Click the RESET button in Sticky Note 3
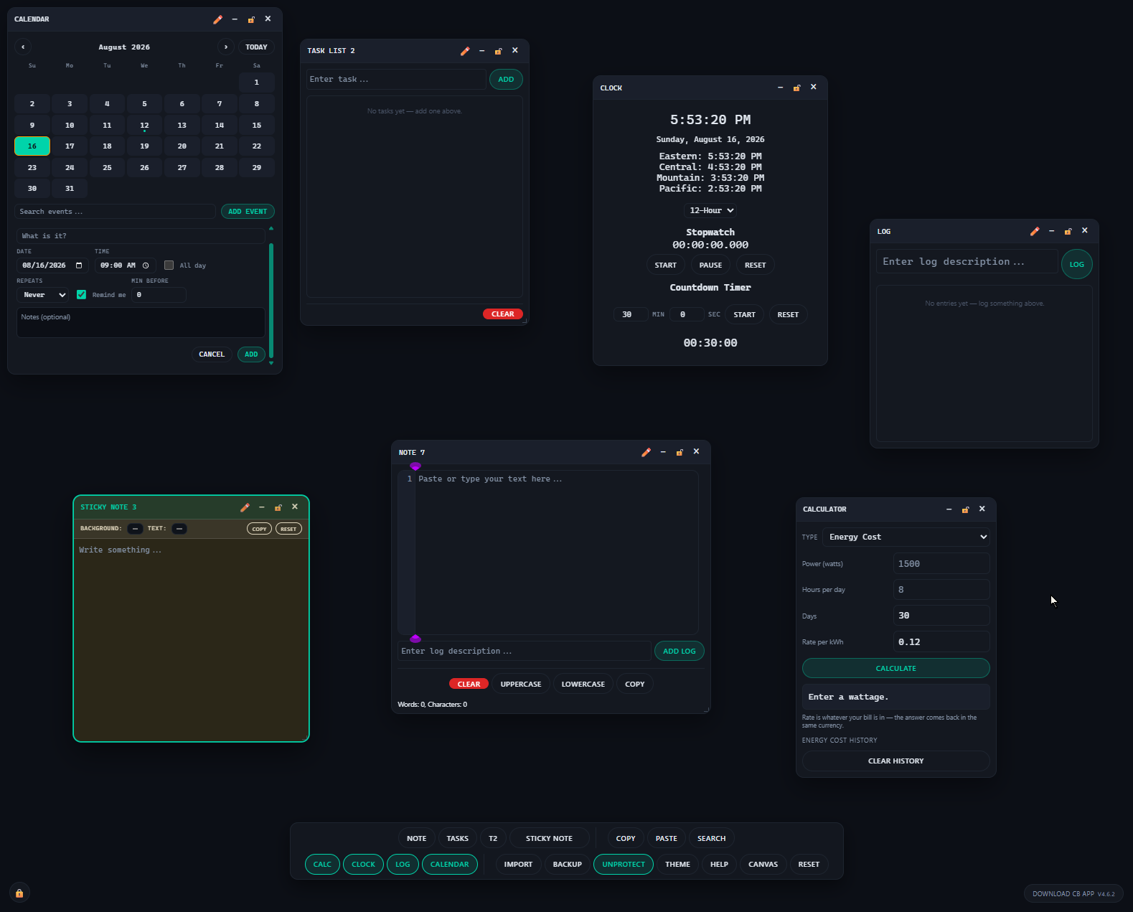Image resolution: width=1133 pixels, height=912 pixels. click(288, 529)
